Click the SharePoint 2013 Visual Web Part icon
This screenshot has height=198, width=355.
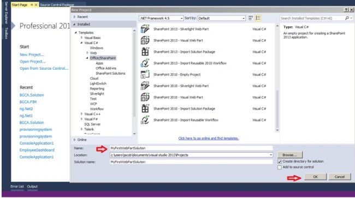[x=145, y=40]
